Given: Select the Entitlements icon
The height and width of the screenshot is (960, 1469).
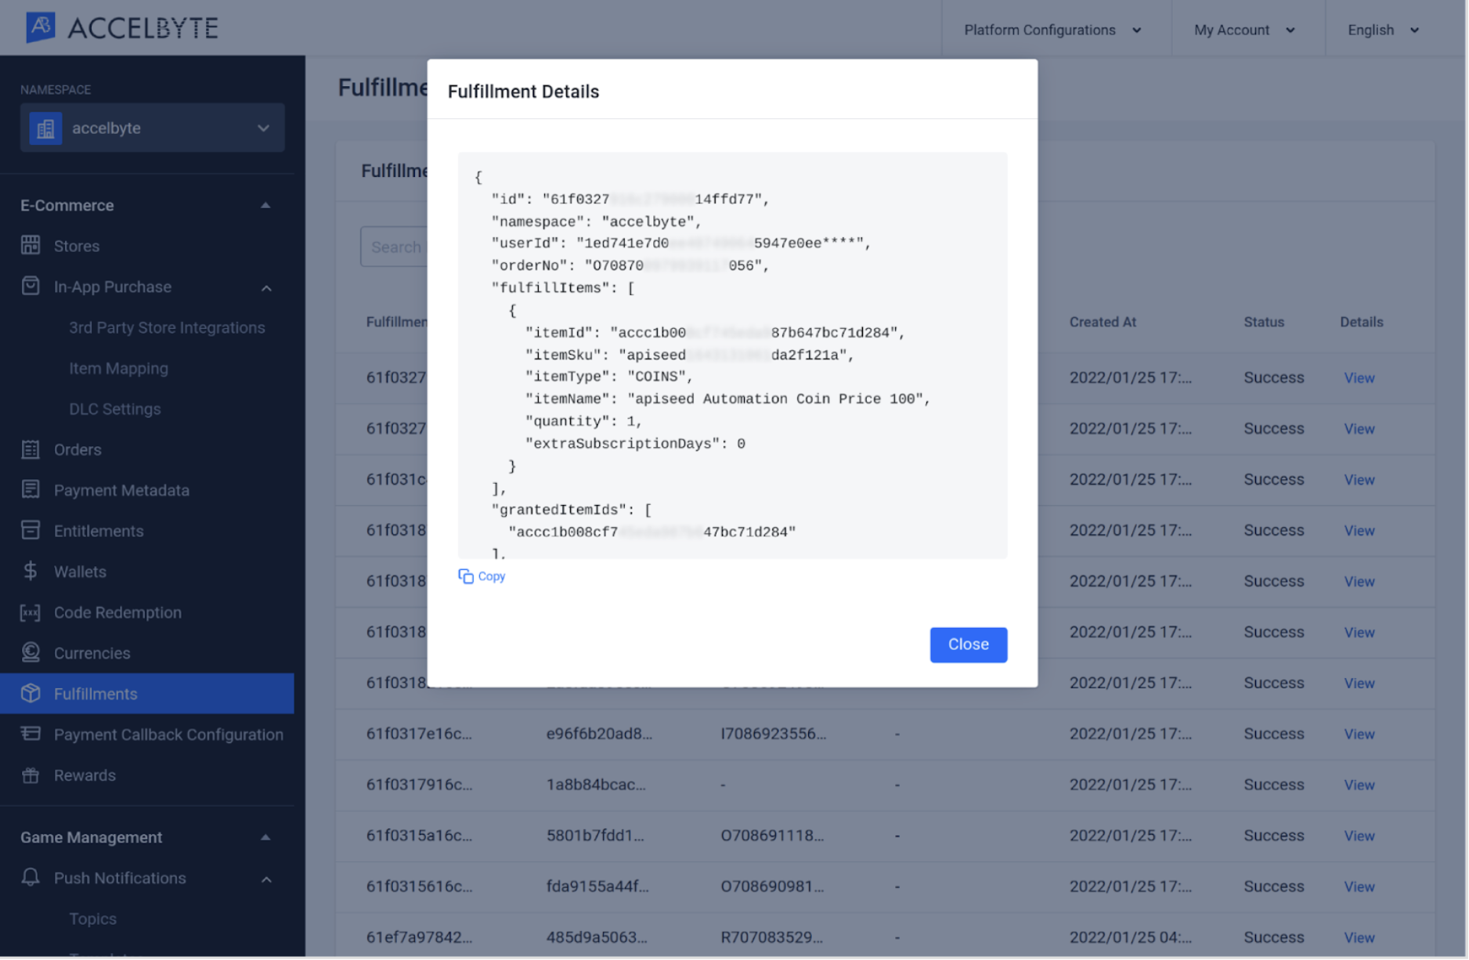Looking at the screenshot, I should coord(31,530).
